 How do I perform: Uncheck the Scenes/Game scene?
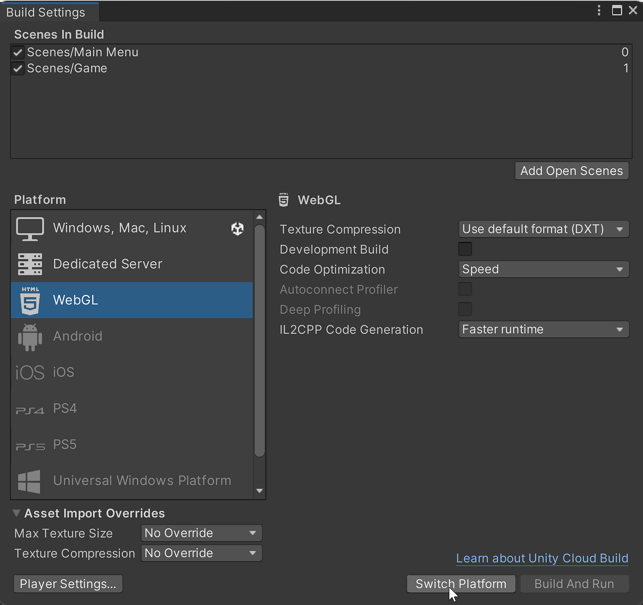tap(18, 68)
